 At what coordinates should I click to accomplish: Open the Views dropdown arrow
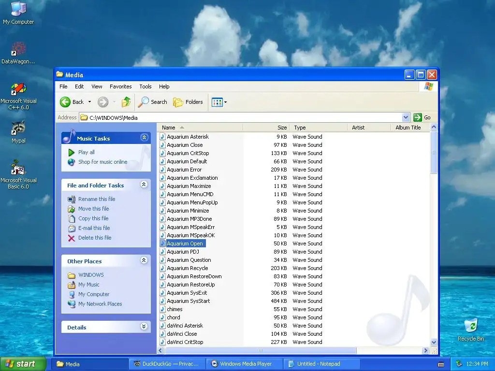coord(225,102)
